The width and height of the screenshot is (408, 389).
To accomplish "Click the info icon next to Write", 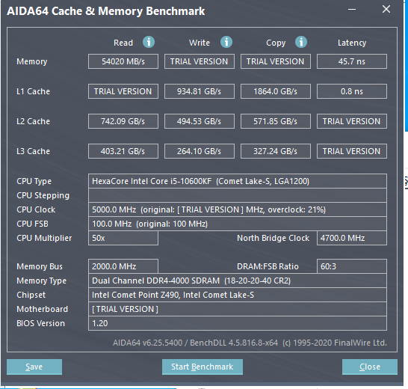I will pos(226,42).
